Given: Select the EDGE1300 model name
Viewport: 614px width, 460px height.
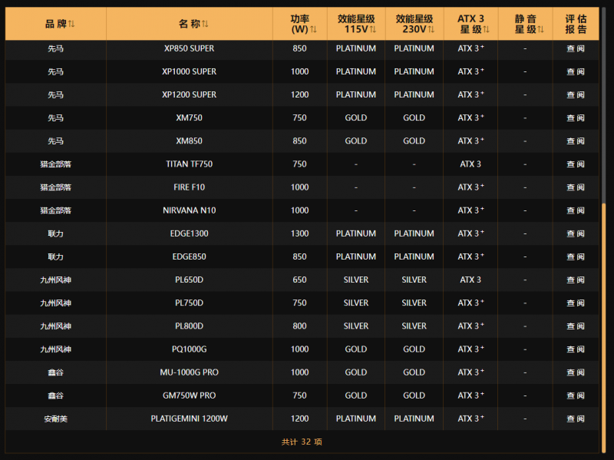Looking at the screenshot, I should (x=189, y=233).
